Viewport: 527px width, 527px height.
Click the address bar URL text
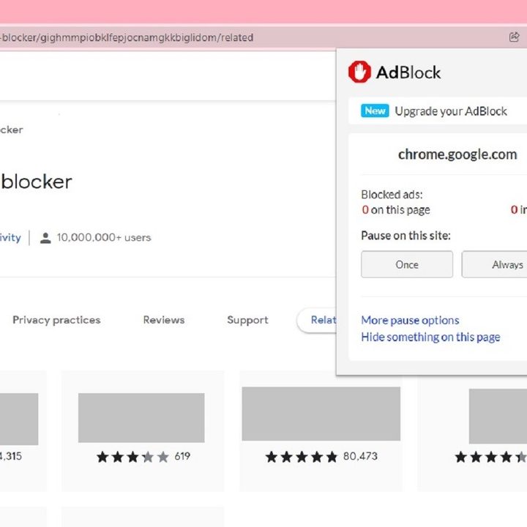127,37
